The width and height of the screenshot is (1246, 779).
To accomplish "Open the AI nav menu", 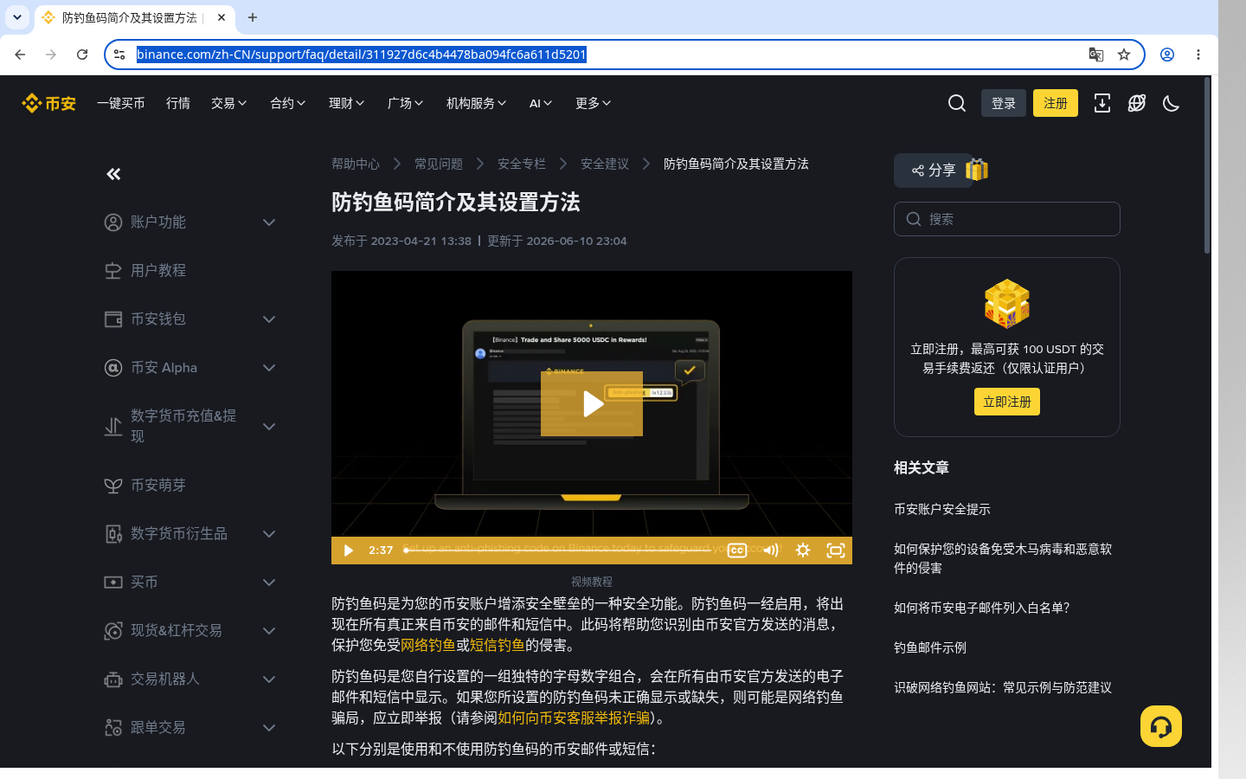I will click(x=541, y=103).
